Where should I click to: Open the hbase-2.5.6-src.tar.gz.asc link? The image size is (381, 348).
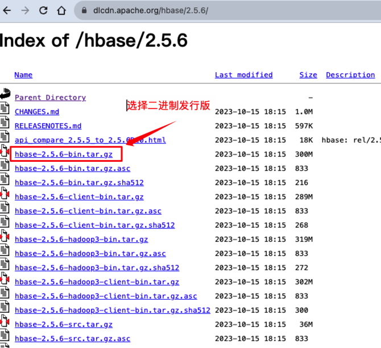(x=72, y=338)
